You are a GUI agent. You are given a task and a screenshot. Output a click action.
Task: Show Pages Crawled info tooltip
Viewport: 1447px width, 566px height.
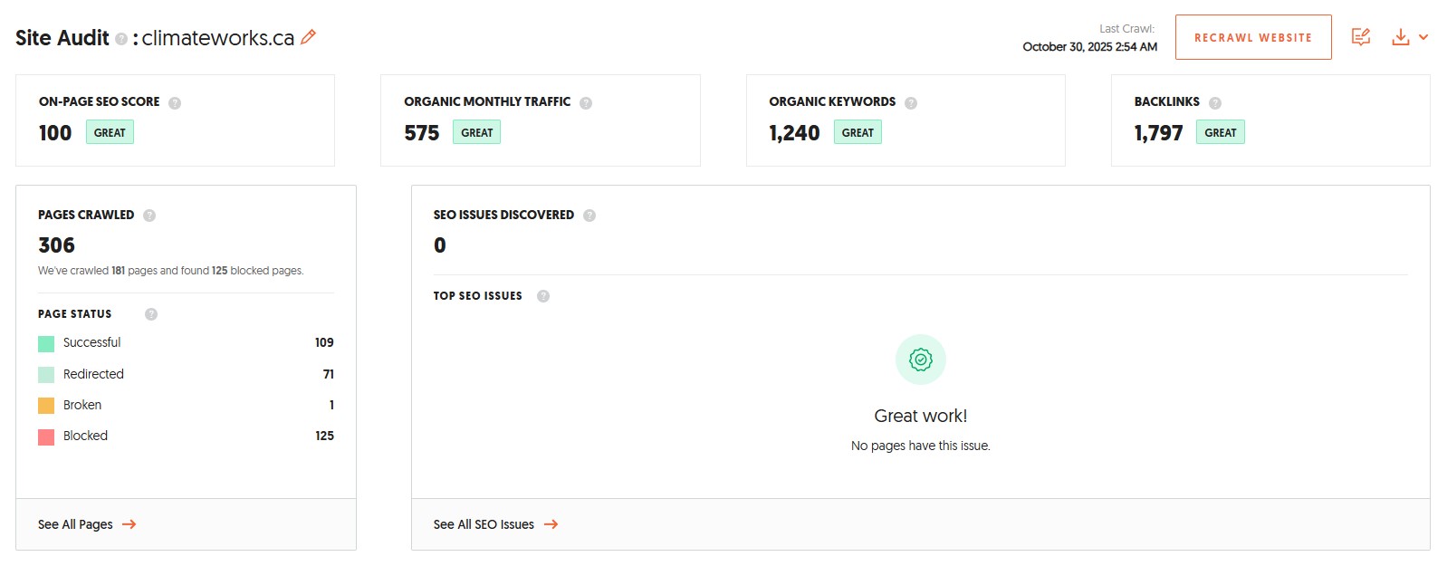pyautogui.click(x=149, y=216)
